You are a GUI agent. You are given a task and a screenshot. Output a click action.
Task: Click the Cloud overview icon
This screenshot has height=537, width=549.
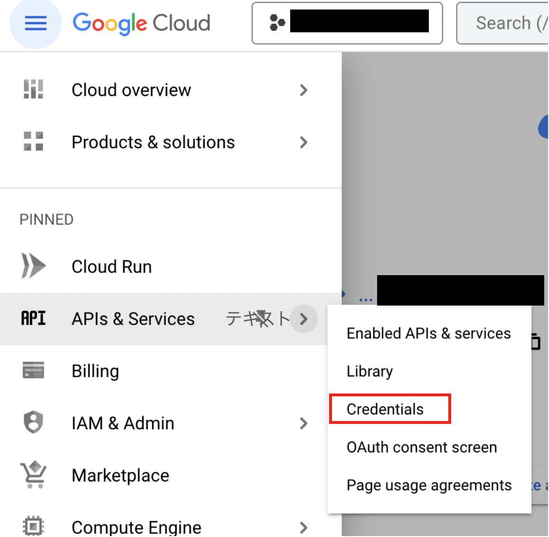tap(33, 89)
